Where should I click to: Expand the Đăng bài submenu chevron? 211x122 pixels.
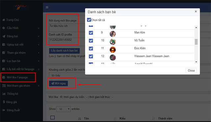click(39, 36)
